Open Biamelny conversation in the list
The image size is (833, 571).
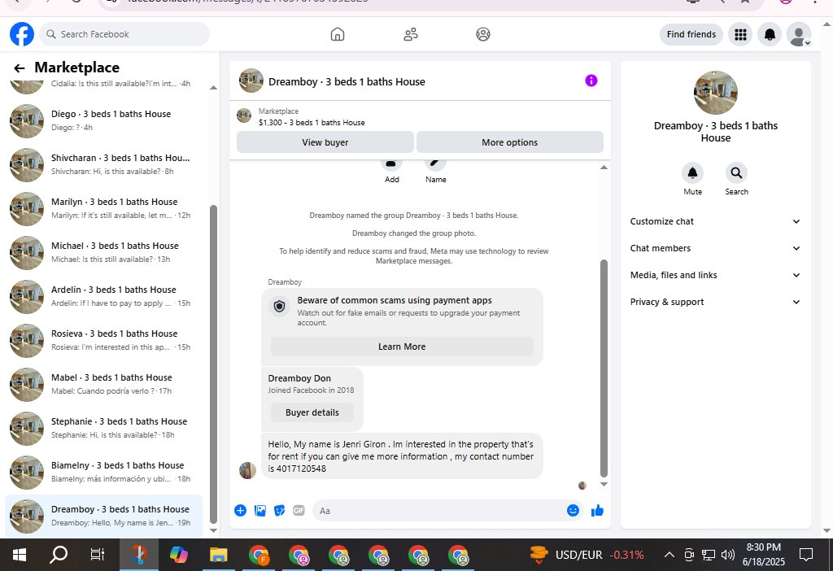104,473
